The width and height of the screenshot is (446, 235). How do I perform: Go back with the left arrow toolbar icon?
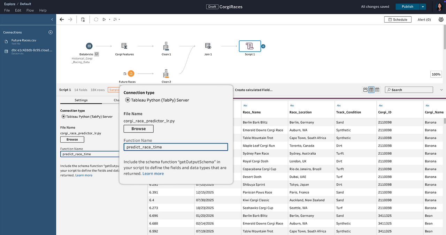(62, 19)
